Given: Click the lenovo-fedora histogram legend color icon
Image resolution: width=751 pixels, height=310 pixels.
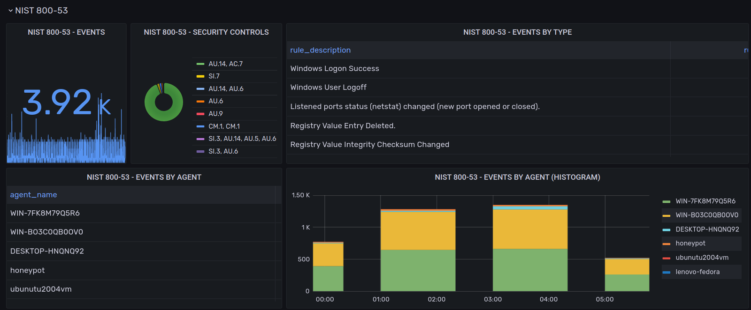Looking at the screenshot, I should 667,272.
